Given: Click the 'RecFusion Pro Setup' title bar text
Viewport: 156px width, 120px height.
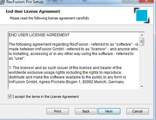Looking at the screenshot, I should click(25, 2).
